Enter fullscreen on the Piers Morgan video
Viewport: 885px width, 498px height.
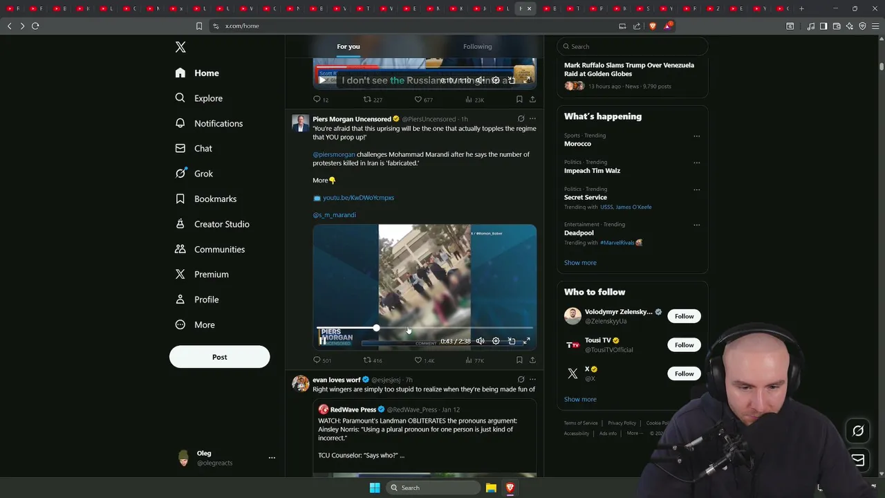pyautogui.click(x=526, y=341)
